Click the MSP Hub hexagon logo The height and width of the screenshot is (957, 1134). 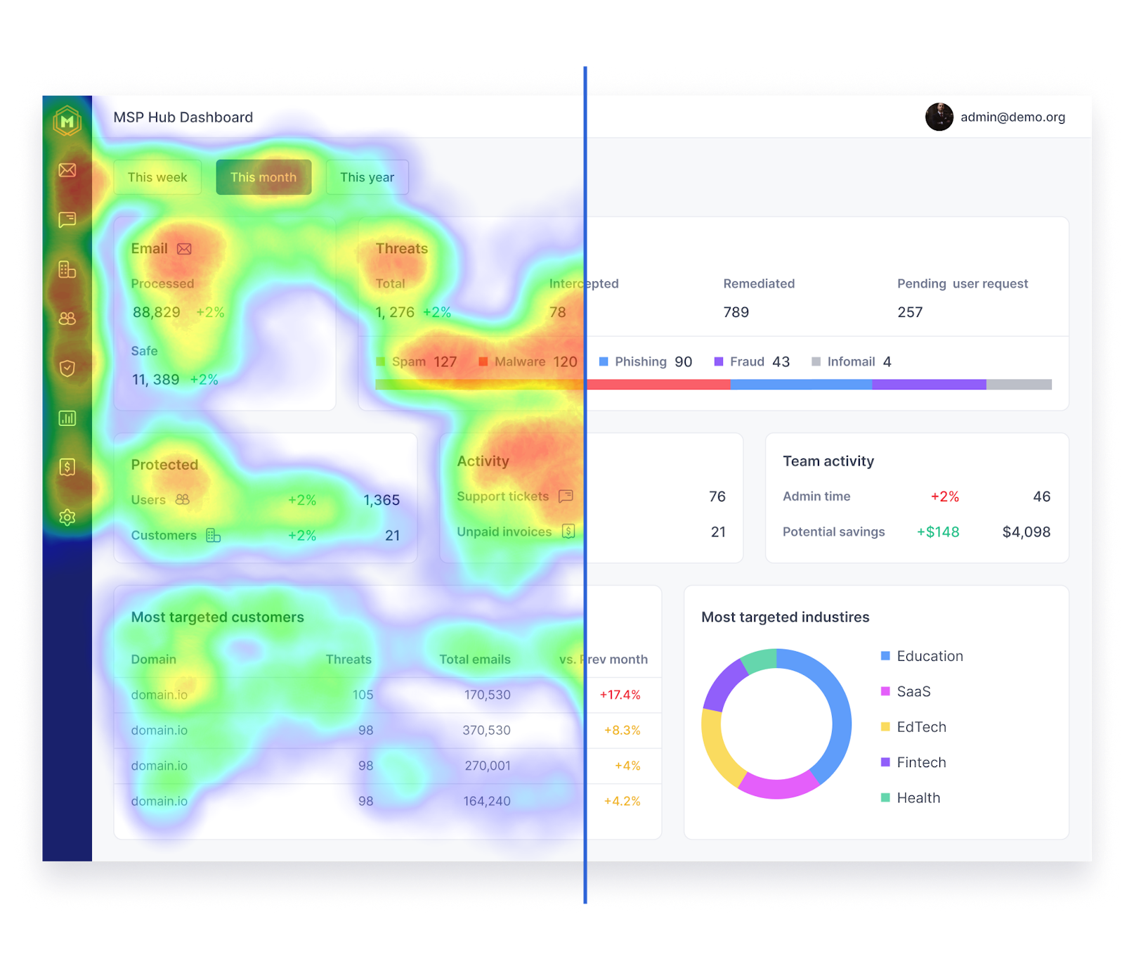(67, 121)
